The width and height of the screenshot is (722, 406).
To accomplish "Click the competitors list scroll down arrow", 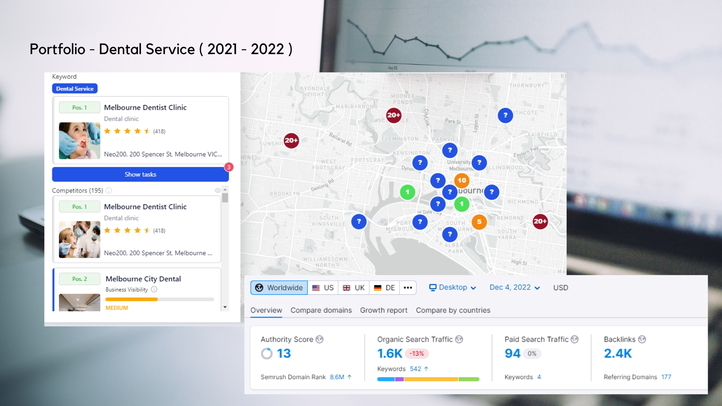I will click(225, 307).
